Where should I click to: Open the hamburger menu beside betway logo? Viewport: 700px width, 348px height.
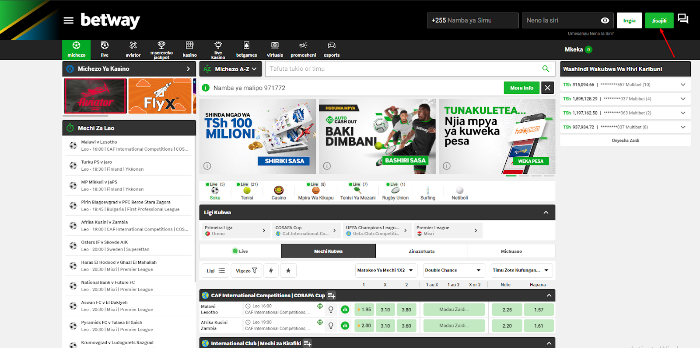point(68,21)
